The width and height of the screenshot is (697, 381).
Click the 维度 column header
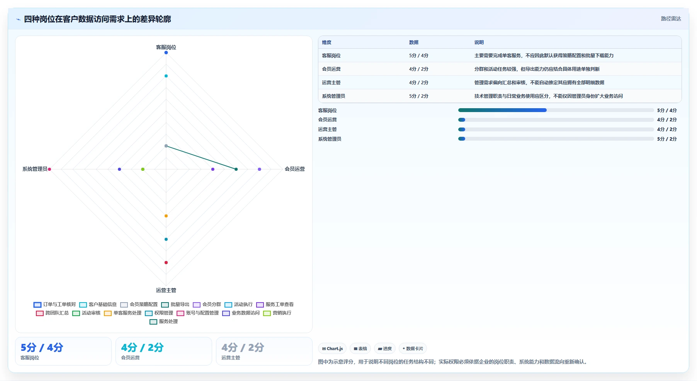tap(327, 43)
